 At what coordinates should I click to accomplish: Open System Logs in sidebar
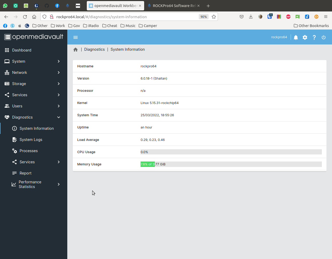(x=31, y=140)
